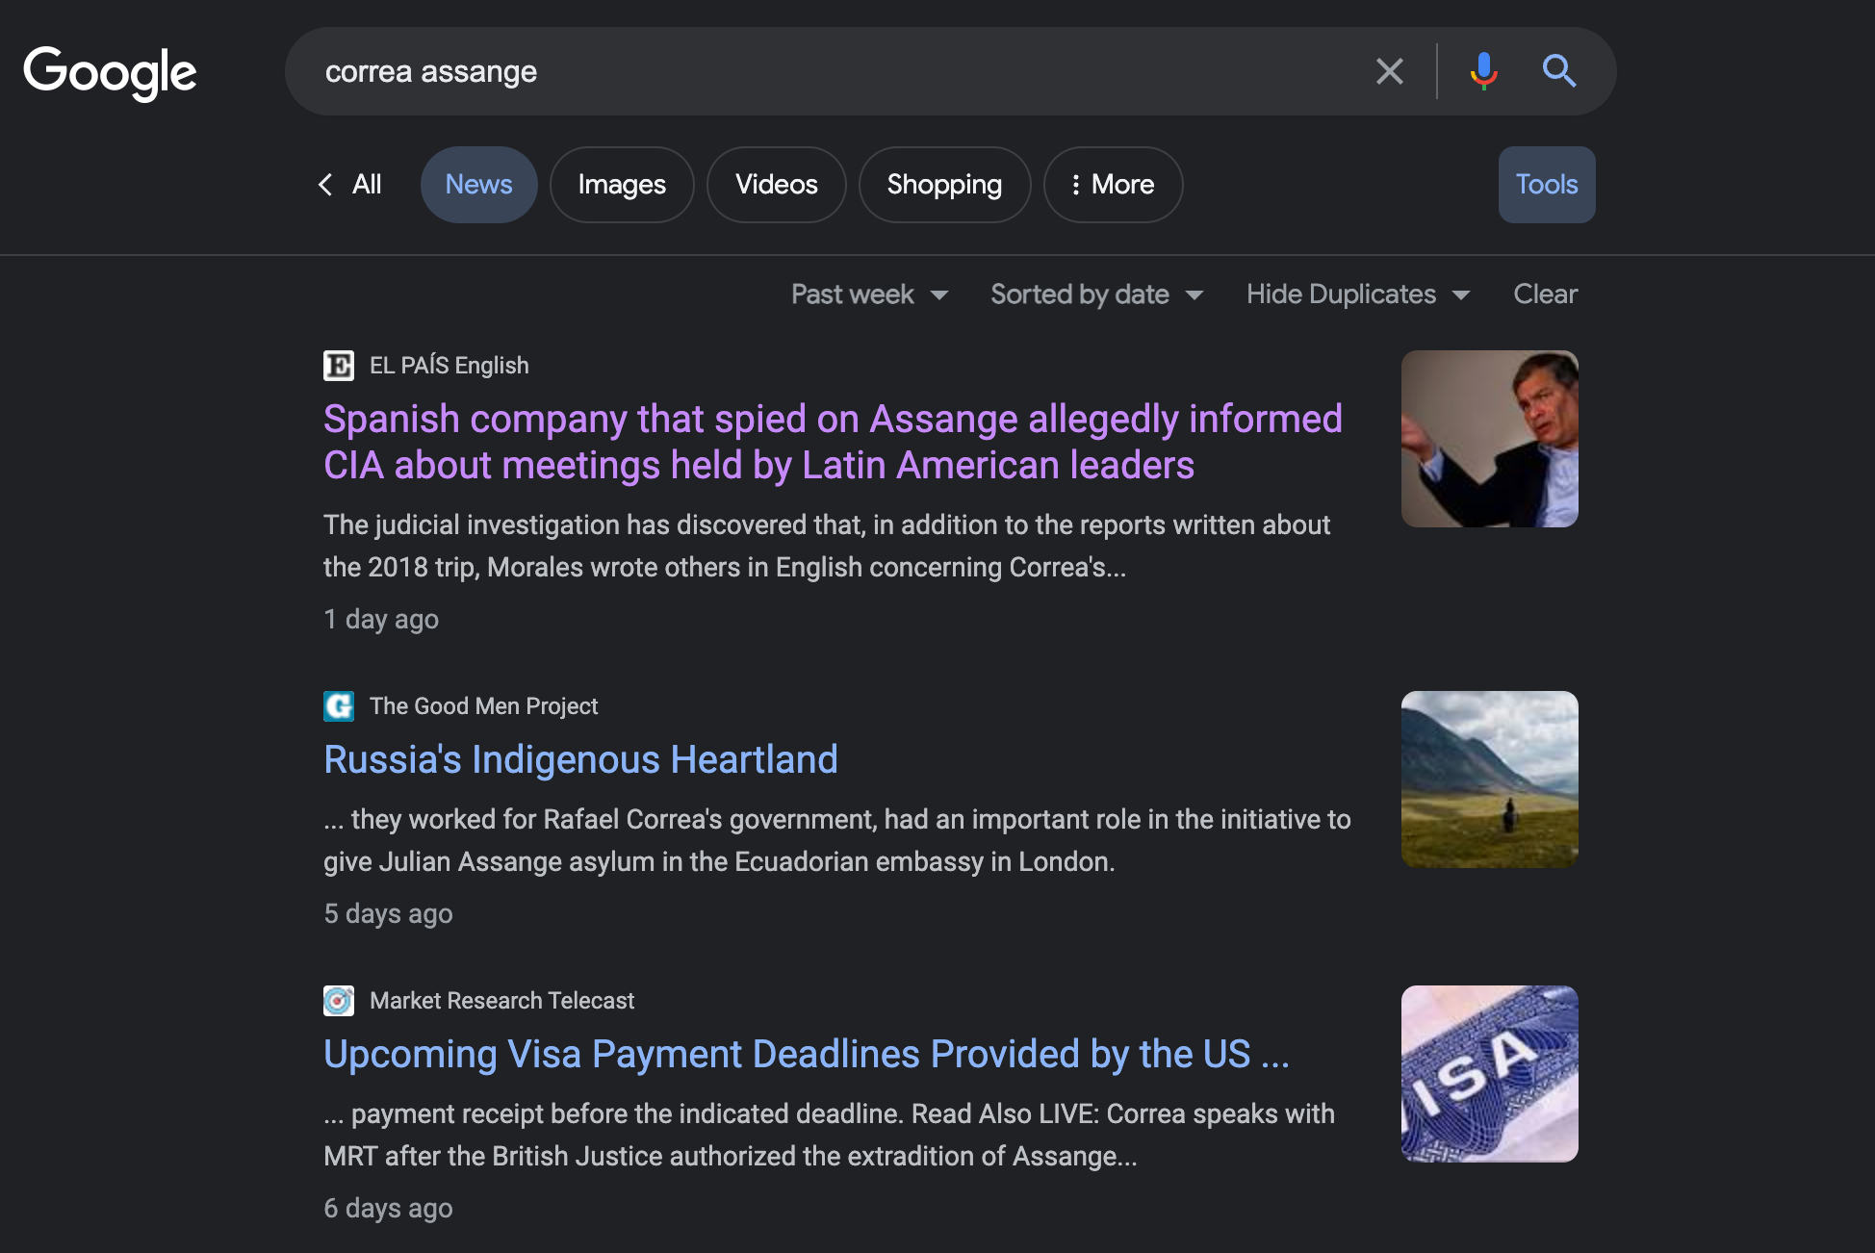Click The Good Men Project favicon
Image resolution: width=1875 pixels, height=1253 pixels.
(338, 706)
